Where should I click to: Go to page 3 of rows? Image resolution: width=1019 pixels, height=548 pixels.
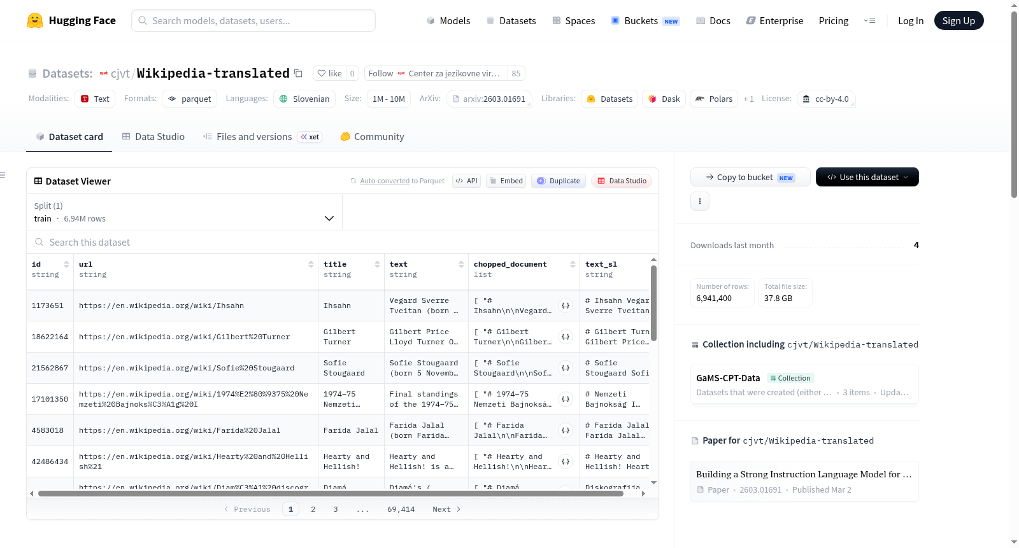tap(336, 509)
